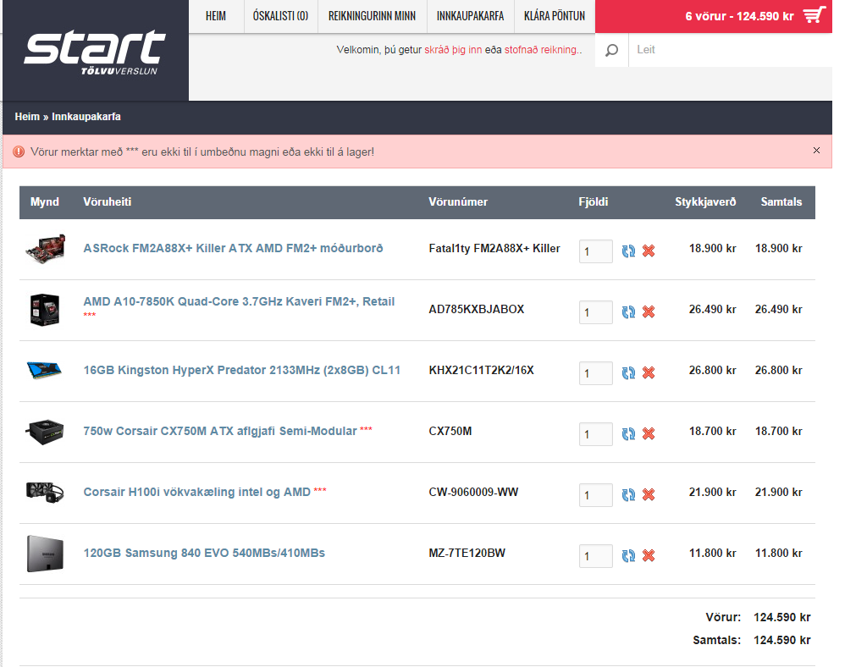This screenshot has height=667, width=867.
Task: Click the AMD A10-7850K product thumbnail
Action: coord(45,310)
